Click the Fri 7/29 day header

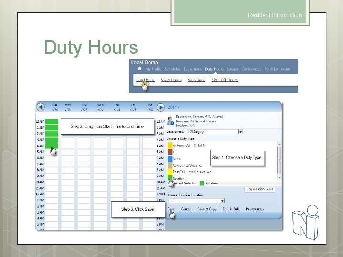point(133,107)
